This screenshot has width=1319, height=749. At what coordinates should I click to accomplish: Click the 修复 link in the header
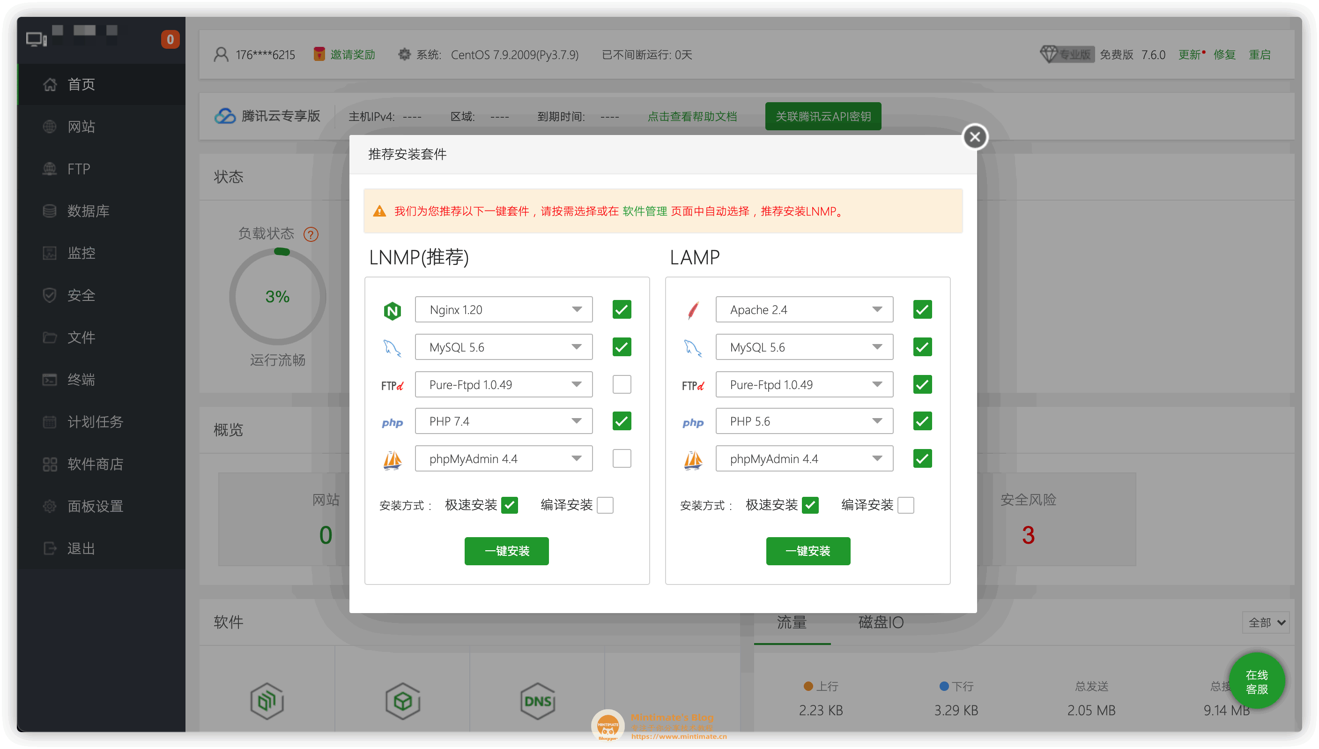(1224, 54)
